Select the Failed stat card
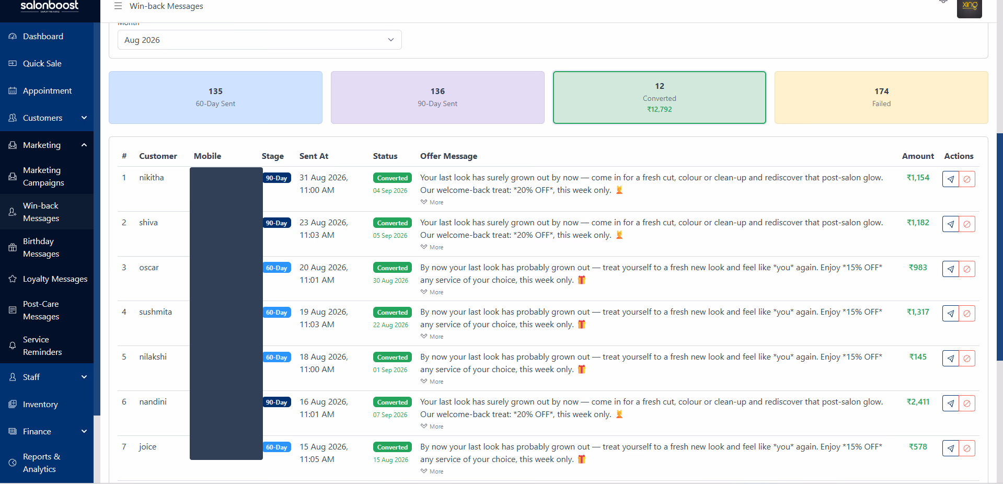 (881, 97)
